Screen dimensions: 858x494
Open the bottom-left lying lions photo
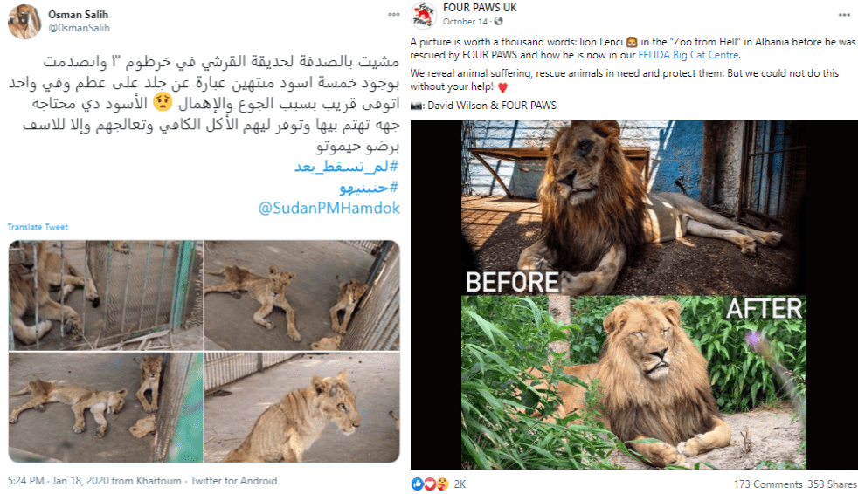tap(106, 408)
